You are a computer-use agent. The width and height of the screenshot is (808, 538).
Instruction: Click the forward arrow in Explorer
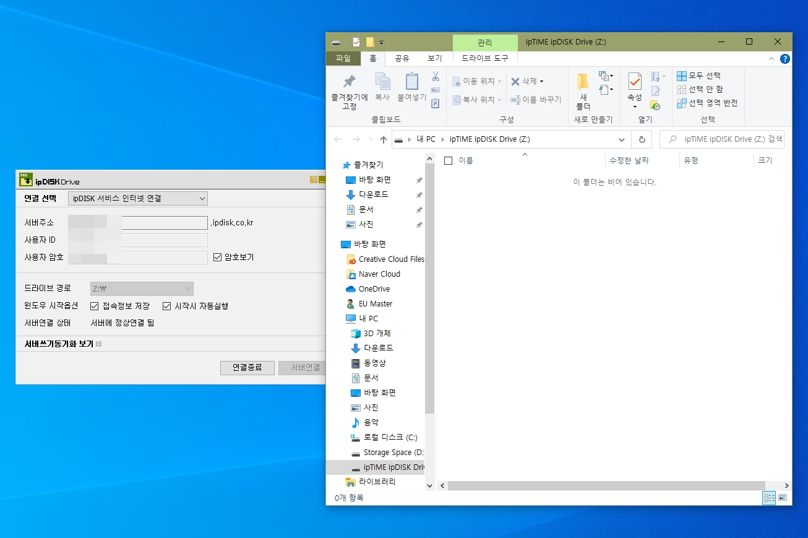(356, 139)
